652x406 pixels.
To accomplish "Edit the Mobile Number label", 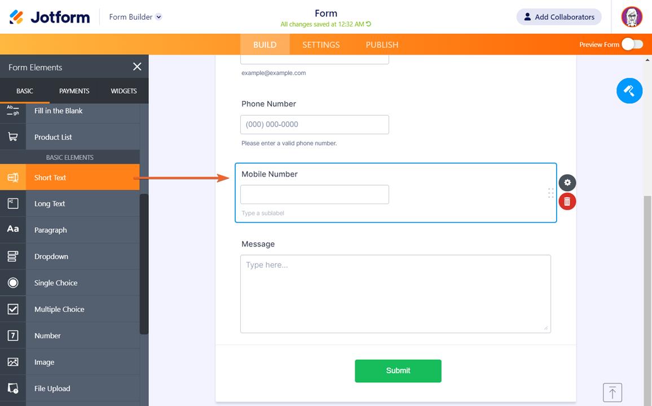I will click(x=270, y=174).
